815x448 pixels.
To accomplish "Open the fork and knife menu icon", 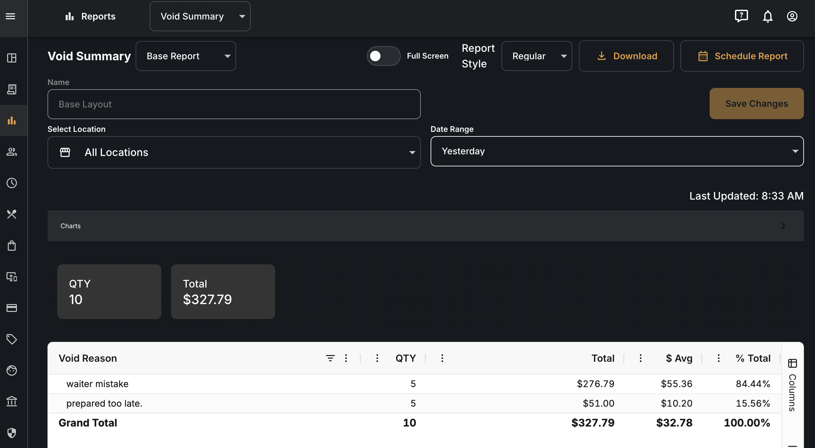I will coord(12,214).
